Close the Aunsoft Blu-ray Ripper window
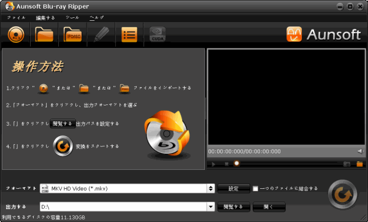Screen dimensions: 368x222 360,7
